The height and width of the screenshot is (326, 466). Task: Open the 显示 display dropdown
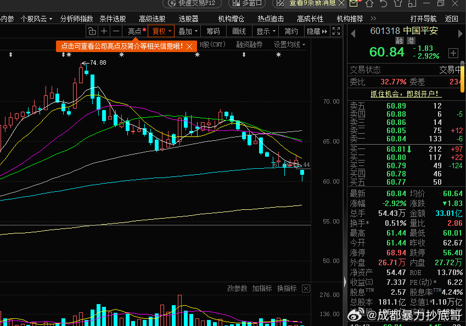coord(266,31)
